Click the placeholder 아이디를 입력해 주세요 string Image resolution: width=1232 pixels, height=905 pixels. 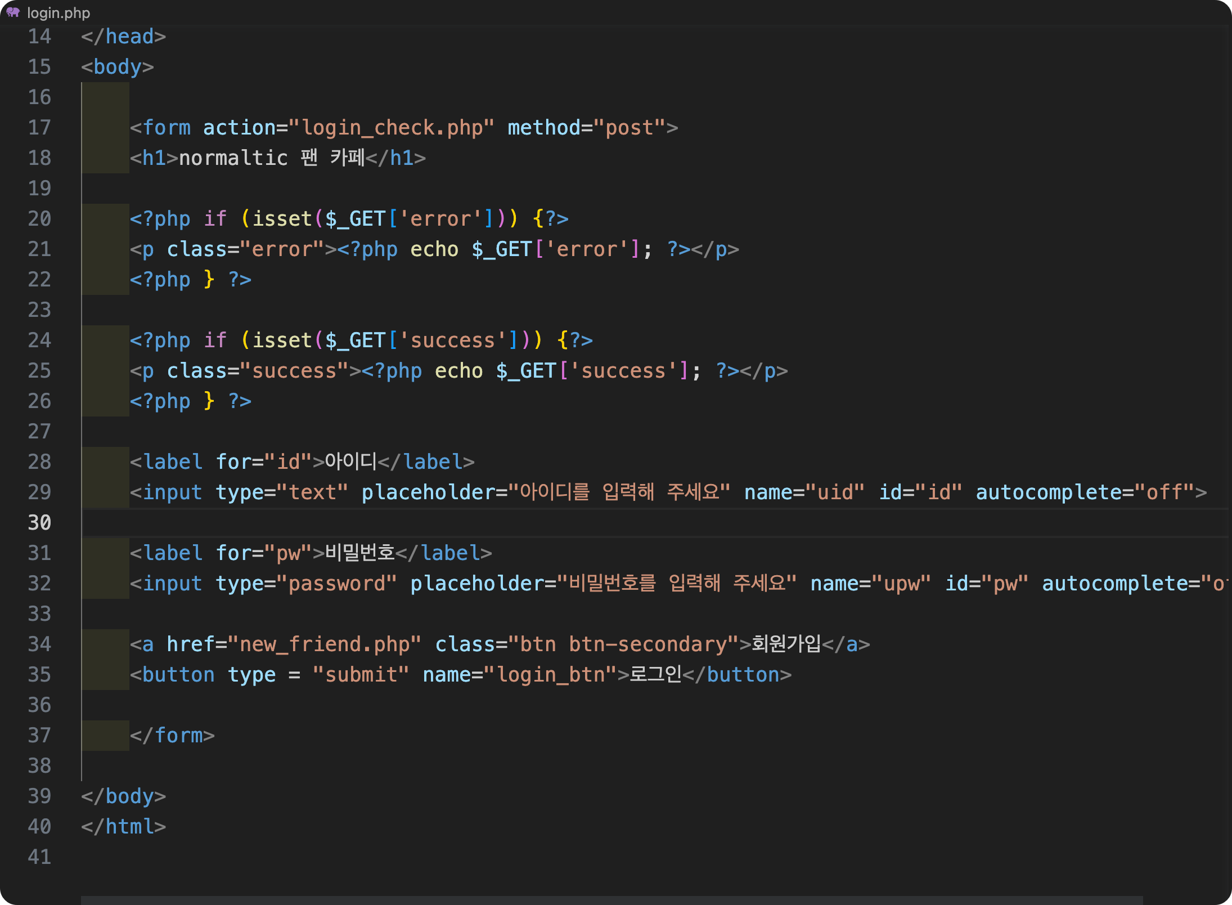point(619,492)
